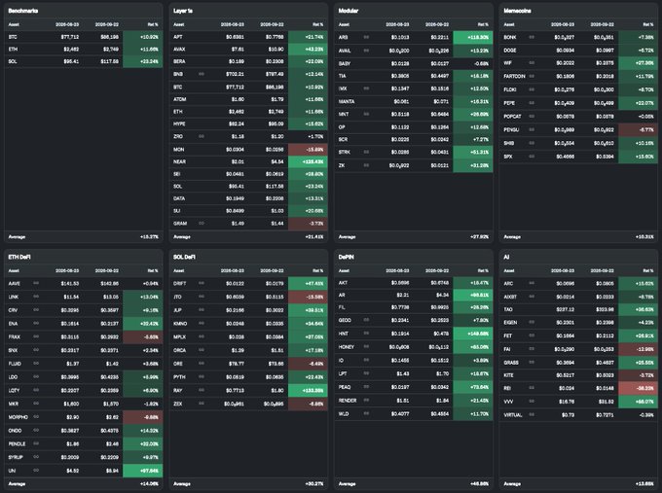662x493 pixels.
Task: Click the link icon in the ARB row
Action: pyautogui.click(x=366, y=37)
